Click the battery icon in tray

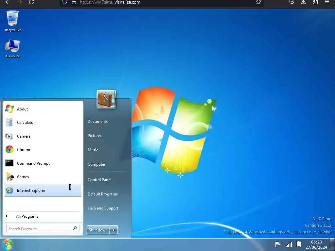click(299, 244)
